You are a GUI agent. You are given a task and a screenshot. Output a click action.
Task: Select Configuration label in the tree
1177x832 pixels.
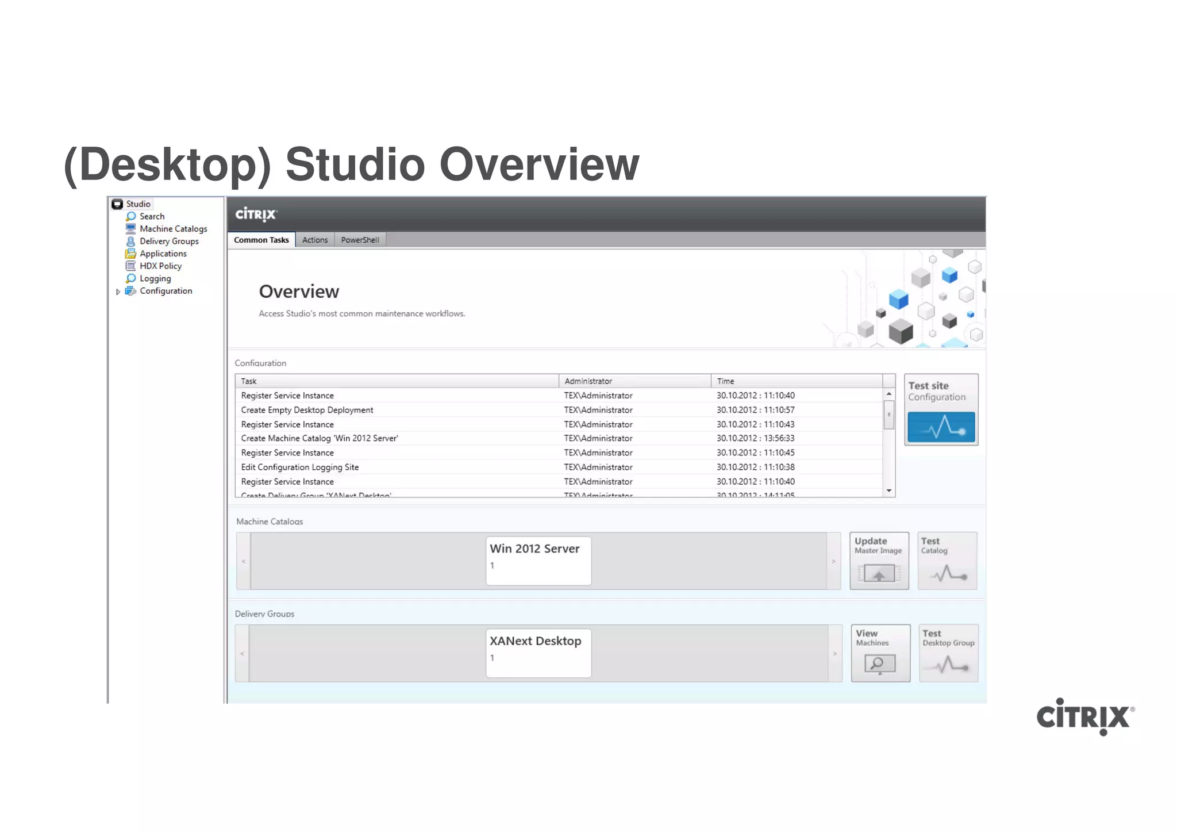point(166,291)
